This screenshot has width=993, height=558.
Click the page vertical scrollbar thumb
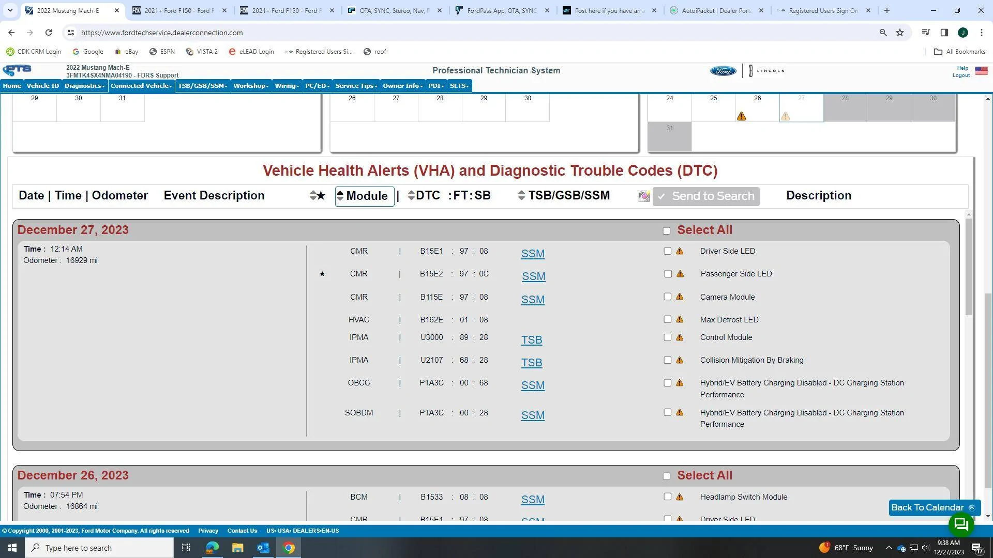coord(988,391)
